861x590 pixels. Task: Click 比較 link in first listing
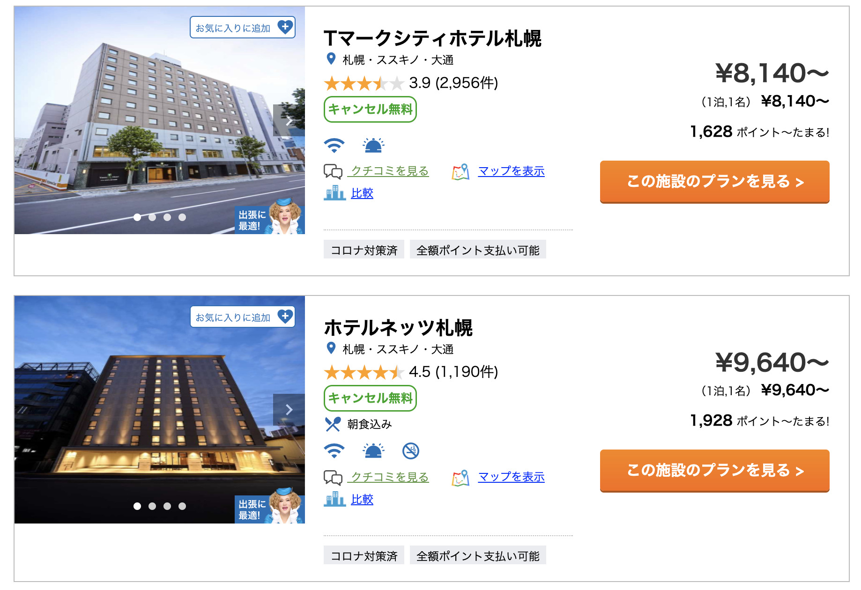(362, 193)
